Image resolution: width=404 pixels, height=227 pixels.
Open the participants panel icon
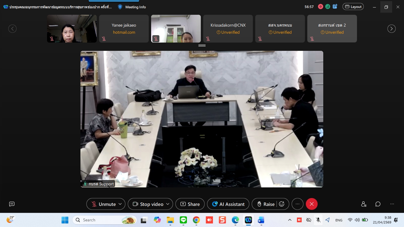click(x=363, y=204)
